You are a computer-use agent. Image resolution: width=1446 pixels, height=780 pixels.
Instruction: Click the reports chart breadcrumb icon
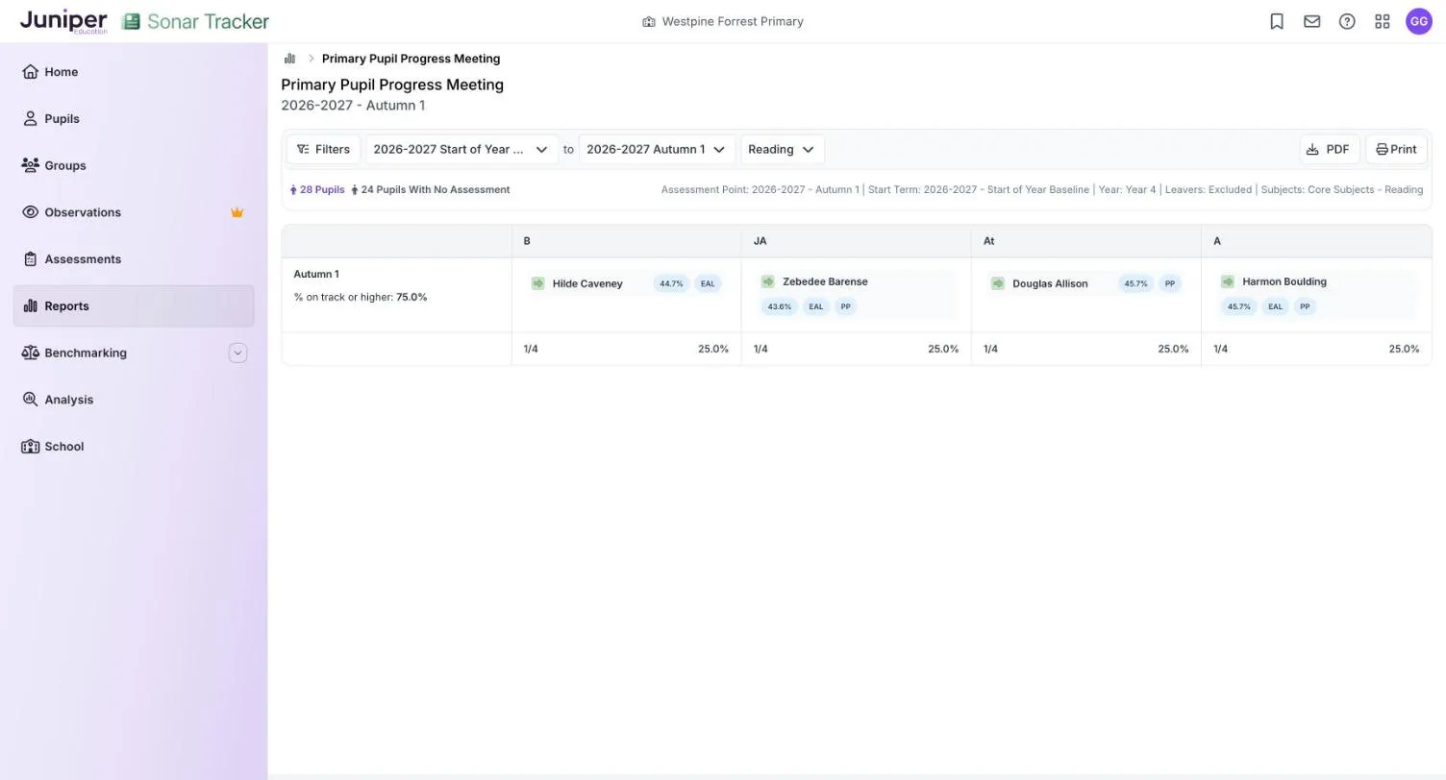click(x=289, y=59)
